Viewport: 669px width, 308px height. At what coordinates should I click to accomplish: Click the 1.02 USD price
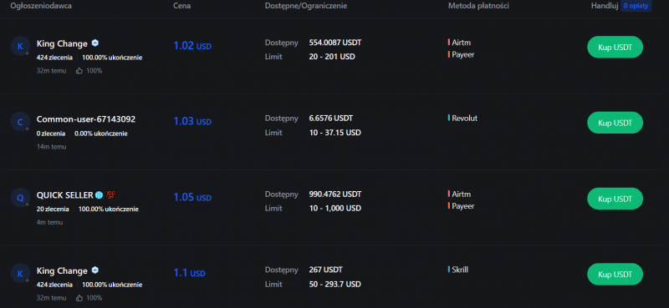(192, 46)
